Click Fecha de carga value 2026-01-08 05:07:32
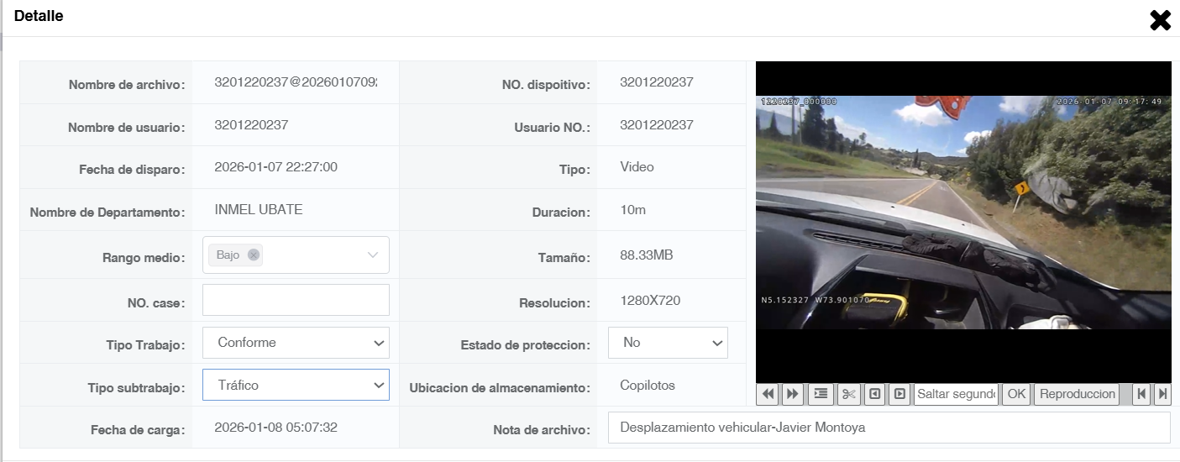 [x=276, y=427]
